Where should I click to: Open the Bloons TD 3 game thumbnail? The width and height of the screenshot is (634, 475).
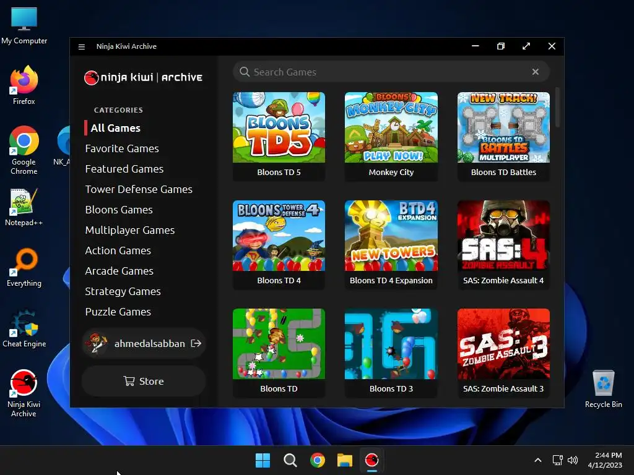click(x=391, y=344)
